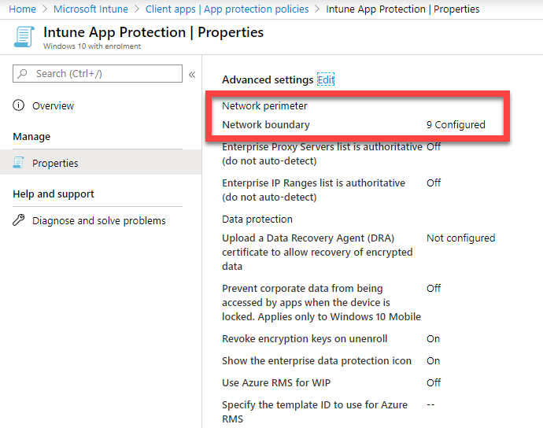Click the search magnifier icon
The height and width of the screenshot is (428, 543).
pyautogui.click(x=23, y=74)
